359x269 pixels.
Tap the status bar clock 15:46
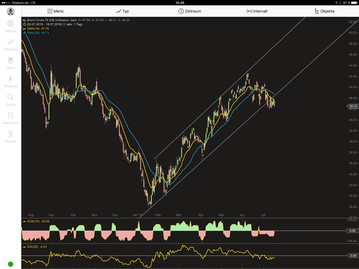pos(180,3)
